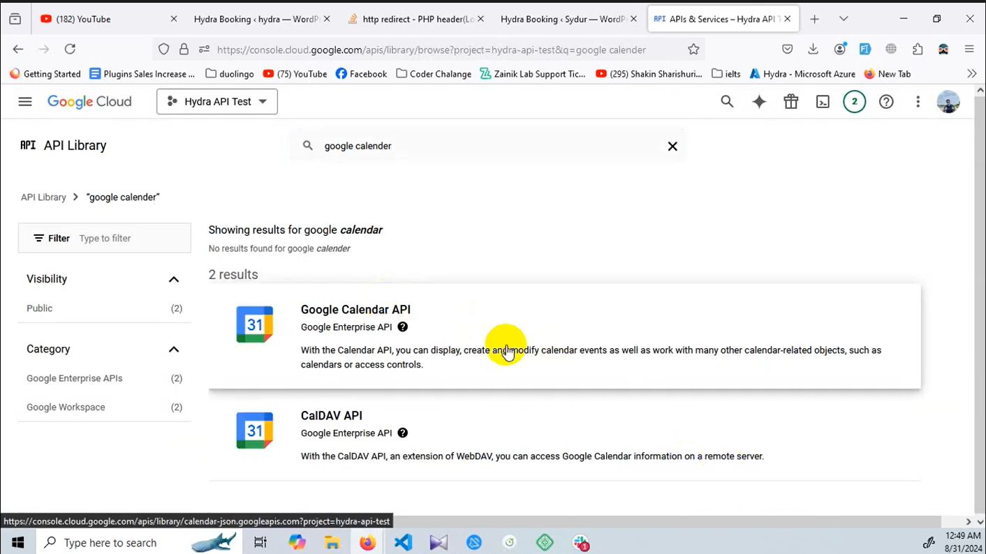This screenshot has height=554, width=986.
Task: Open Visual Studio Code from taskbar
Action: coord(403,543)
